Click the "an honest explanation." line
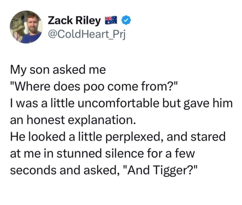Viewport: 242px width, 205px height. pyautogui.click(x=73, y=120)
